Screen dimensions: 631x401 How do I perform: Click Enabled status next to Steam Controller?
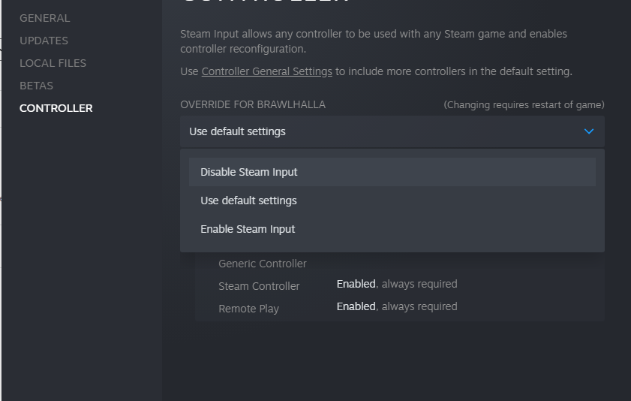356,284
